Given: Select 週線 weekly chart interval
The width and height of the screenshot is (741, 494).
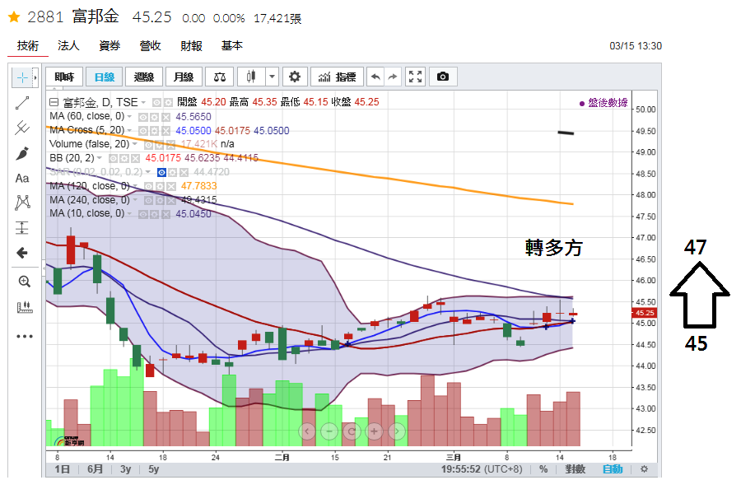Looking at the screenshot, I should click(144, 77).
